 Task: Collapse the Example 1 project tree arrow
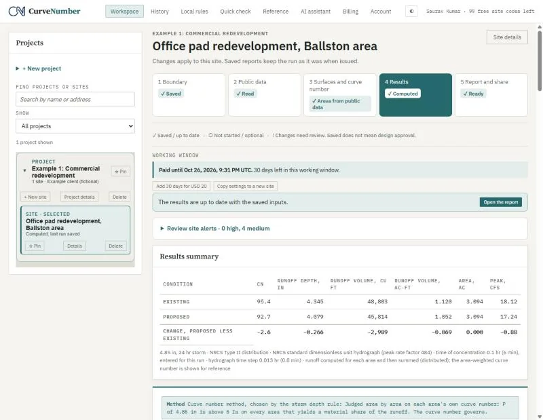click(24, 170)
